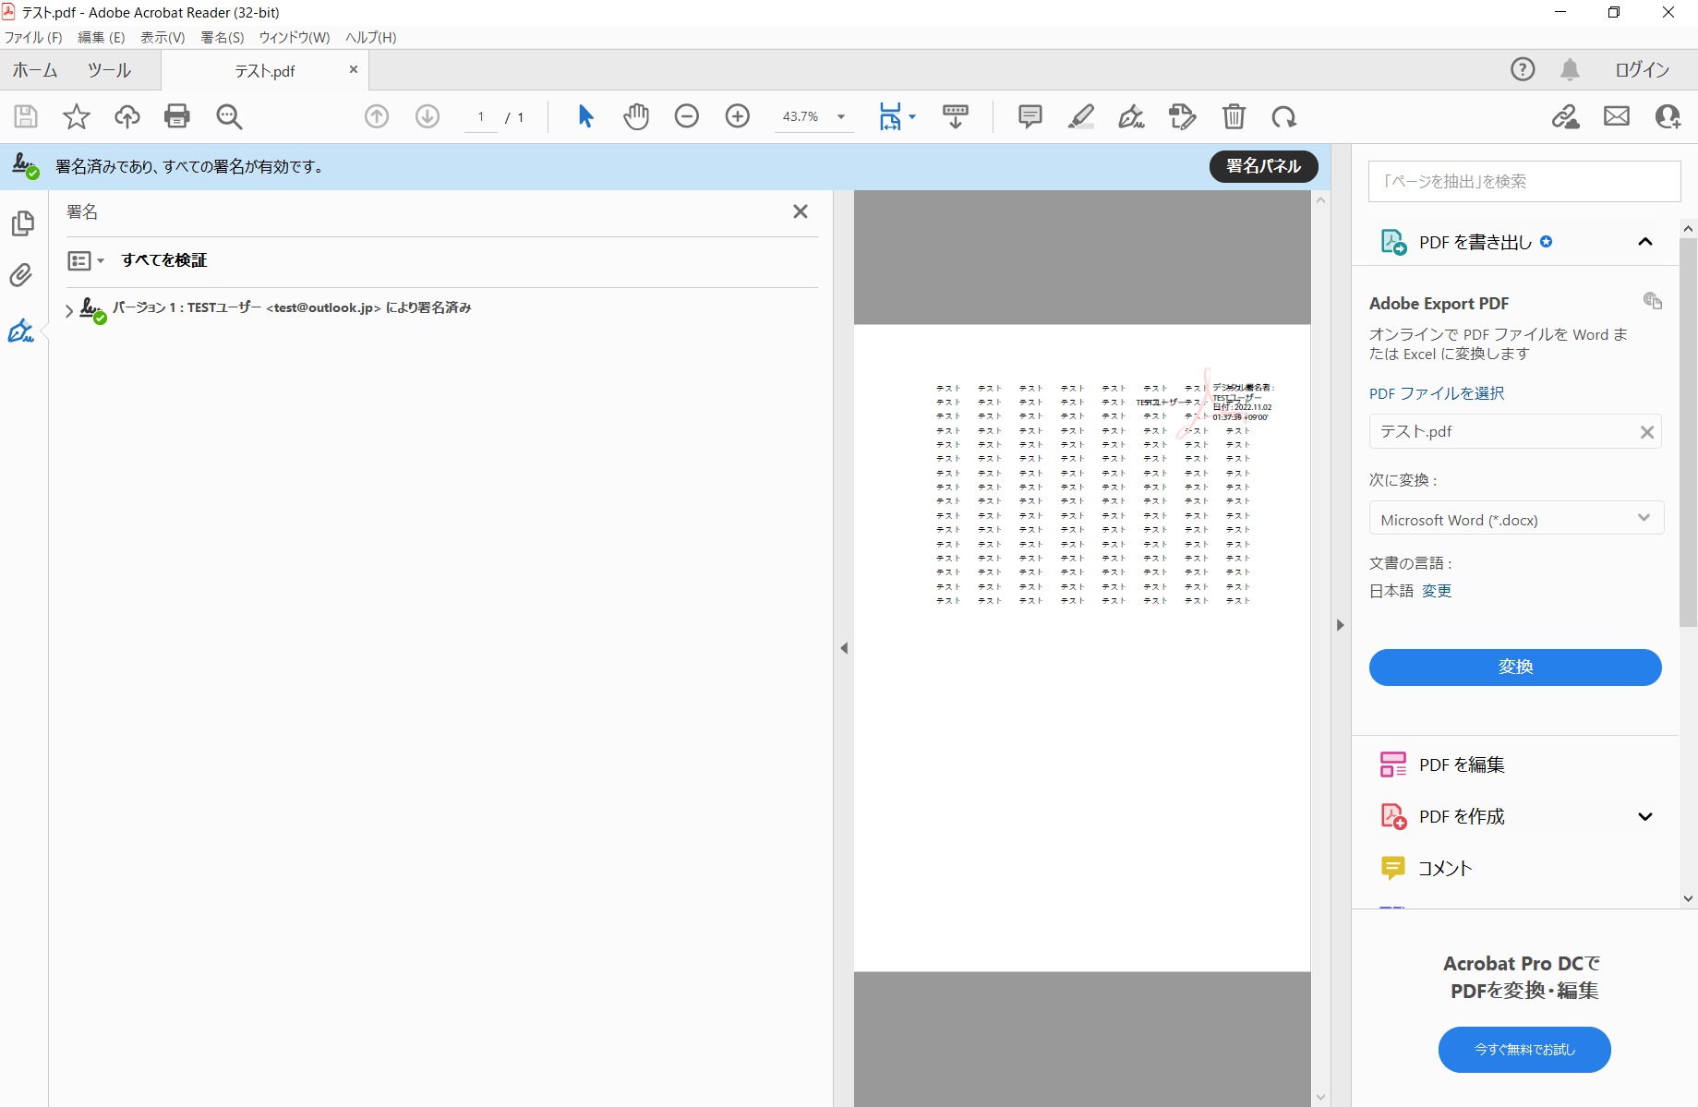Screen dimensions: 1698x1107
Task: Click the zoom out minus icon
Action: (x=687, y=116)
